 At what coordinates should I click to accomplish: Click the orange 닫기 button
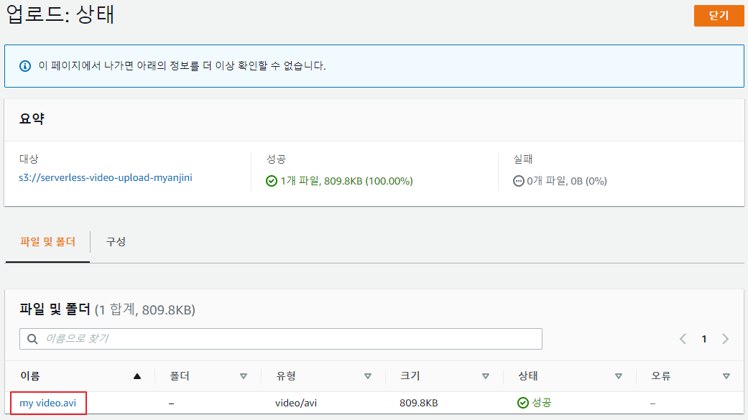click(719, 16)
